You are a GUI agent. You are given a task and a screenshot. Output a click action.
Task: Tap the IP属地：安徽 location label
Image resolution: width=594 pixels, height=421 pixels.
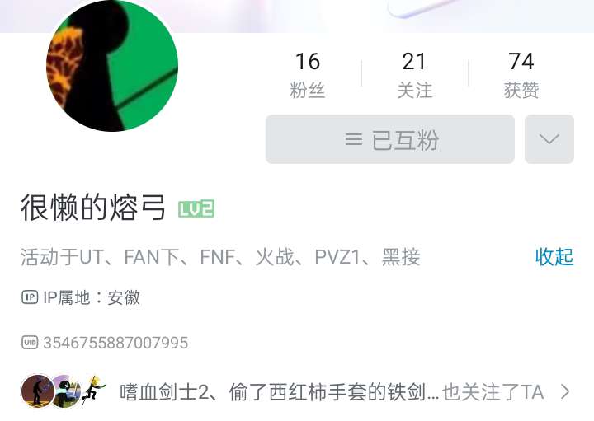pos(92,297)
